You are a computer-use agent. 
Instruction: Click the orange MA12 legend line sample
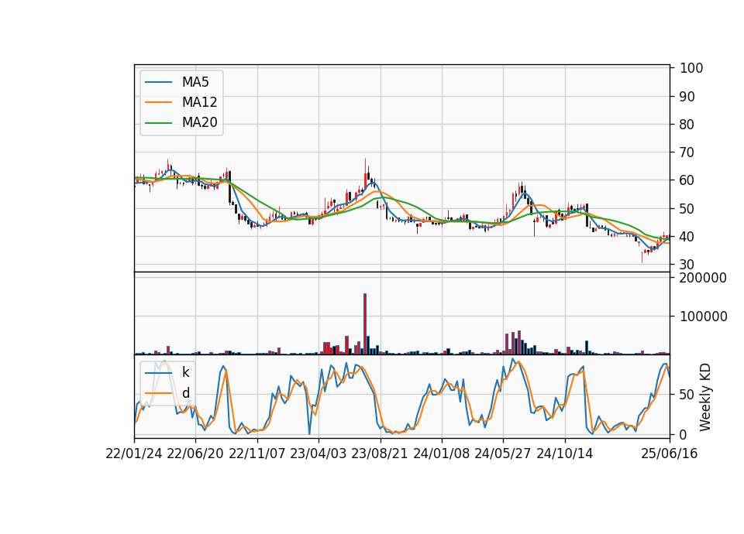158,102
